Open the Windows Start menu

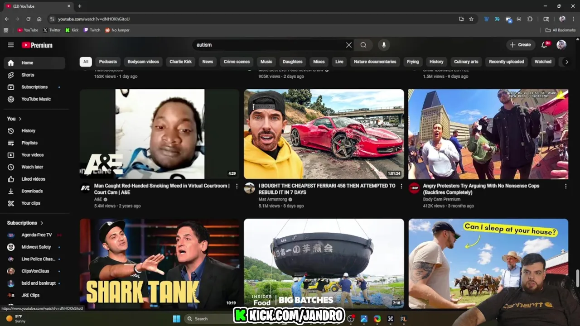click(x=177, y=319)
